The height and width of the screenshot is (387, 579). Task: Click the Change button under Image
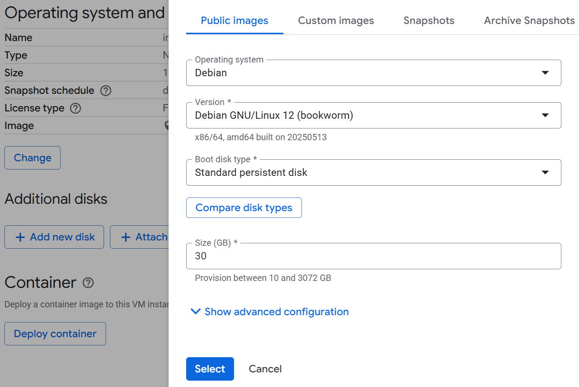click(x=32, y=158)
